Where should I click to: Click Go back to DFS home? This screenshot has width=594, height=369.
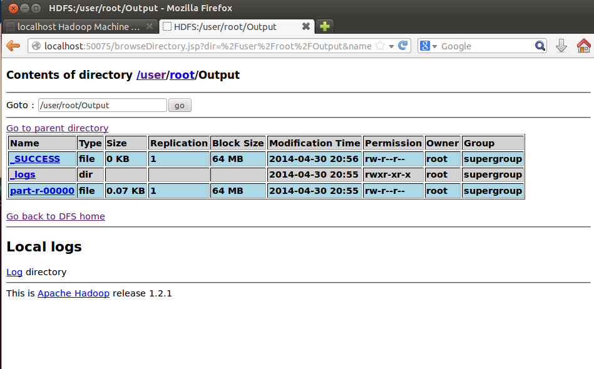56,216
